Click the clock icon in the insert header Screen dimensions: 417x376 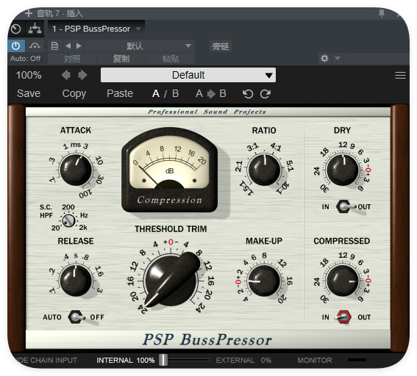pyautogui.click(x=16, y=29)
